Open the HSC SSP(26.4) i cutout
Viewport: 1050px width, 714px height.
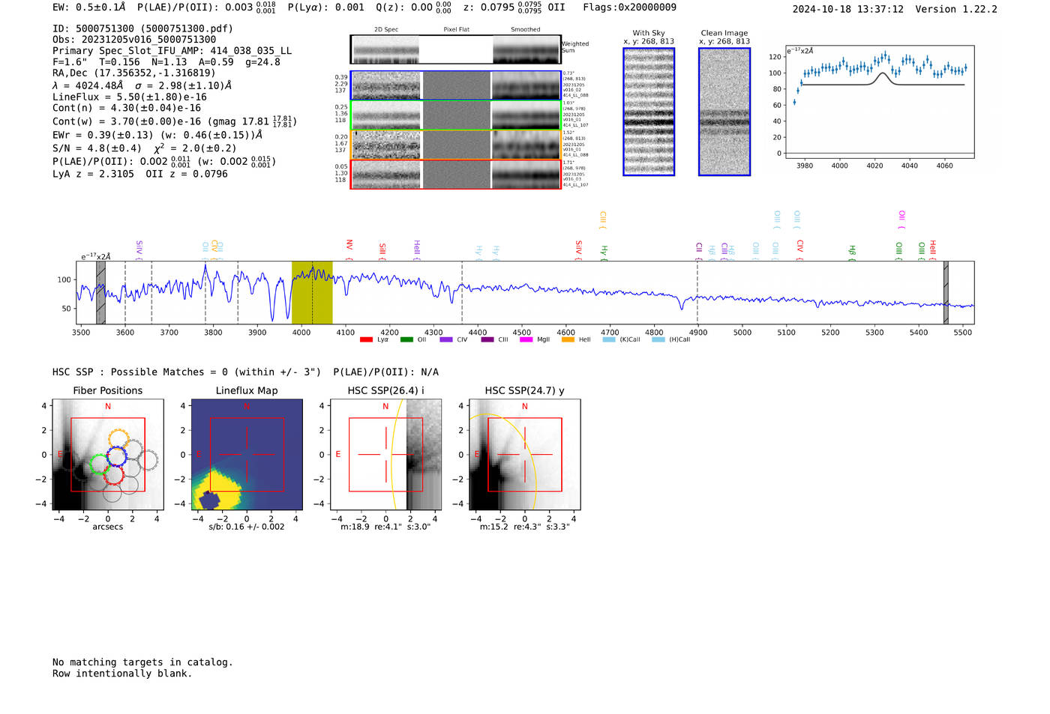click(x=385, y=455)
